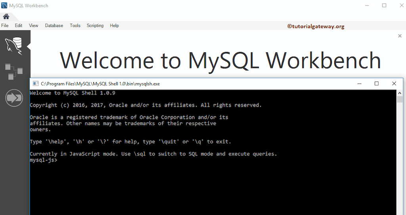
Task: Select the MySQL connections dolphin icon in sidebar
Action: coord(14,46)
